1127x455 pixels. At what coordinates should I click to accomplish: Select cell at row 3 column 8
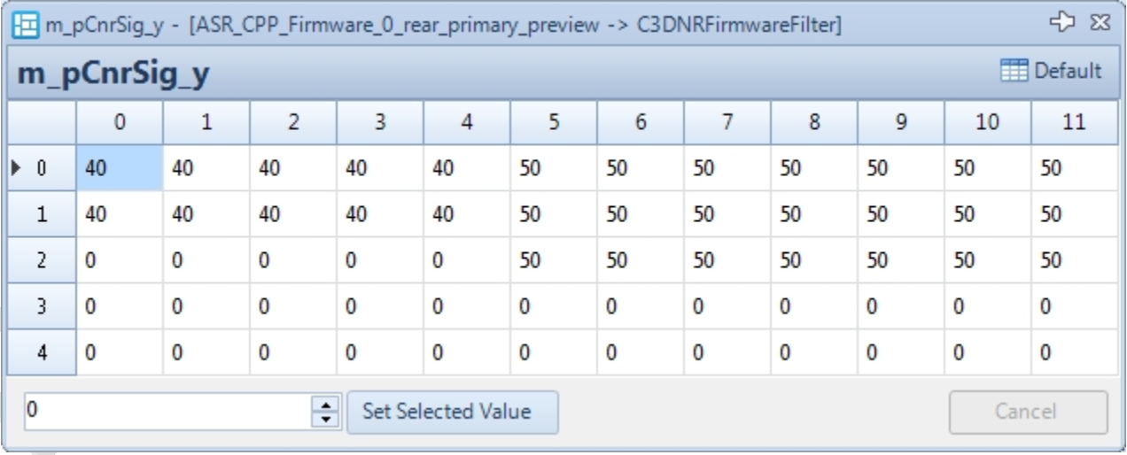(814, 306)
